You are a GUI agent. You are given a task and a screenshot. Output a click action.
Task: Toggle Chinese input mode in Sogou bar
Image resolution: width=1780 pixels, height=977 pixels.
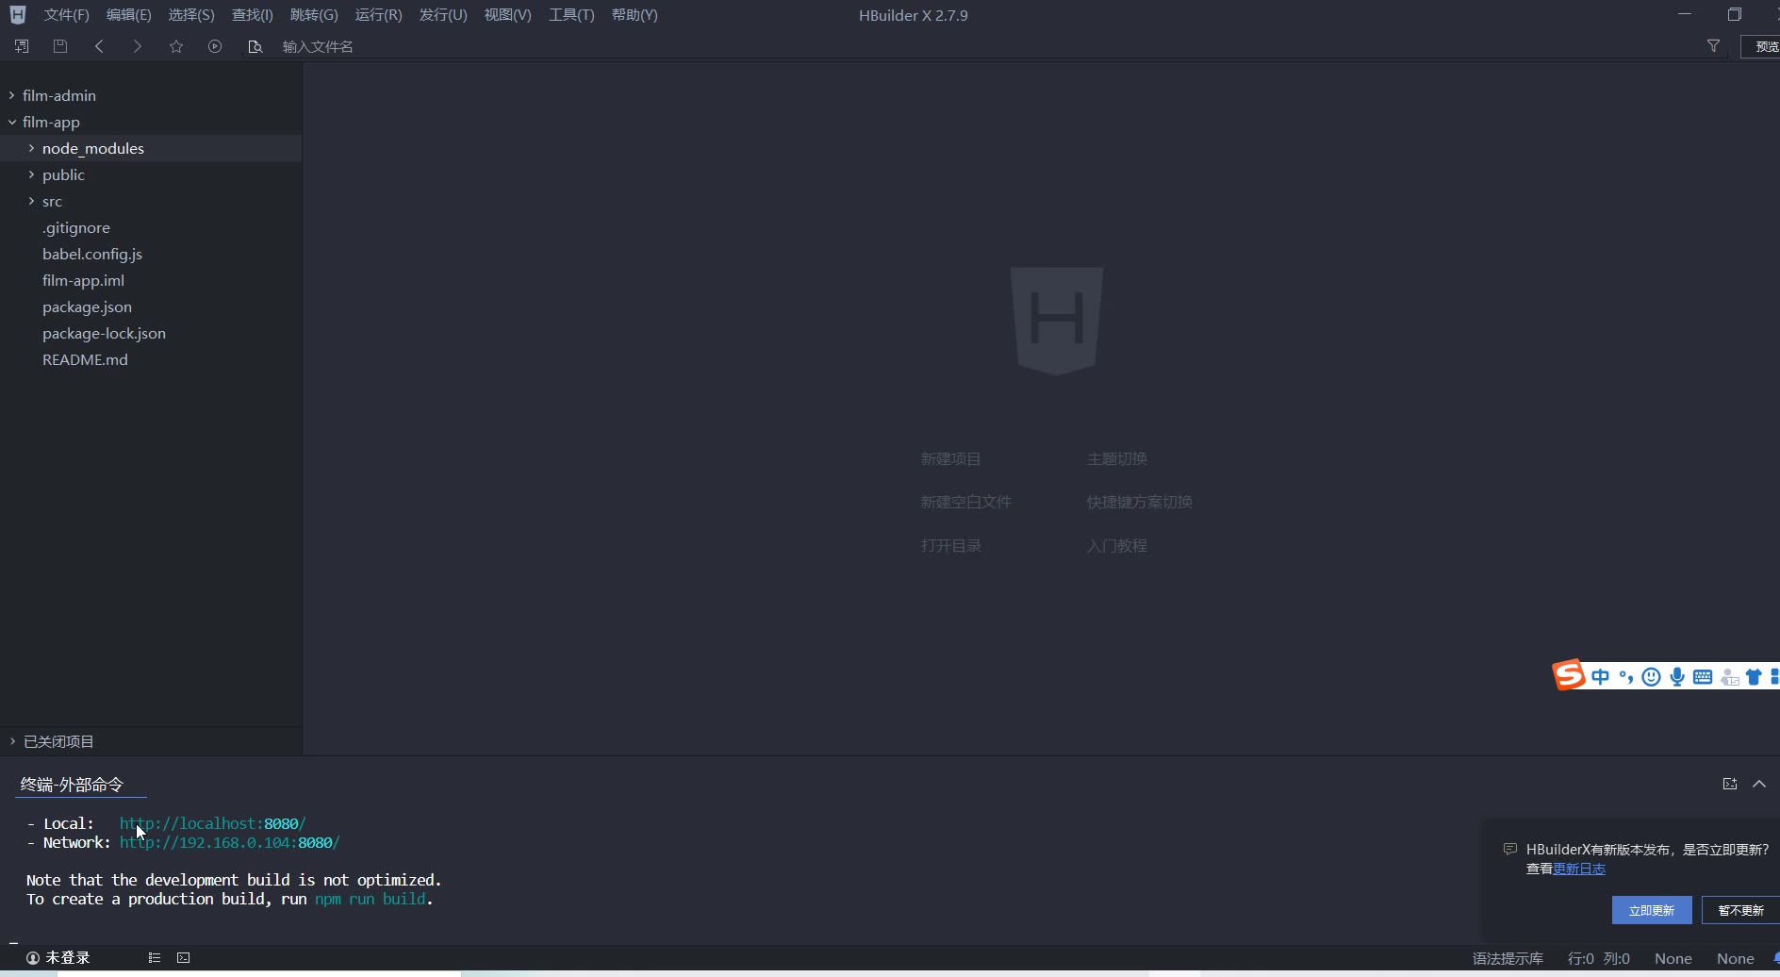(x=1600, y=676)
